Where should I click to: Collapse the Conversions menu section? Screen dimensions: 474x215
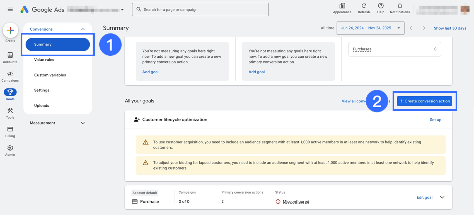click(x=83, y=29)
